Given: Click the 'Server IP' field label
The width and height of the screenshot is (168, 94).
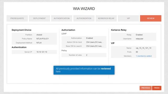Looking at the screenshot, I should coord(28,52).
